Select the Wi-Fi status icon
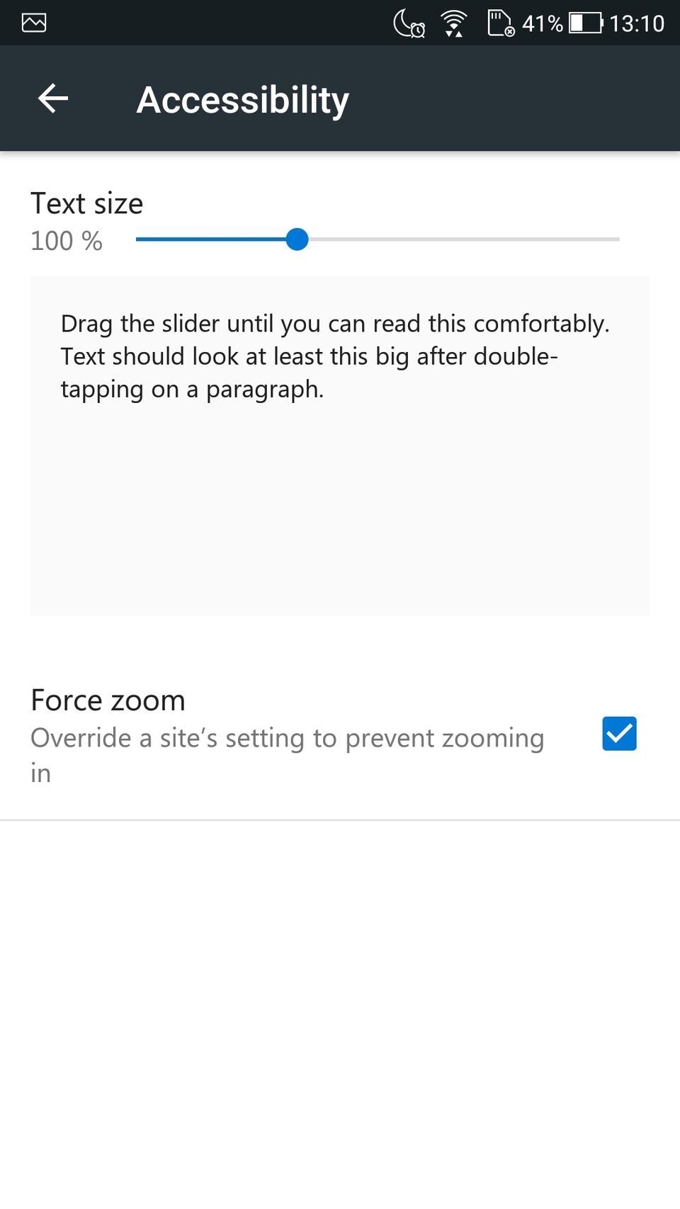 point(453,22)
